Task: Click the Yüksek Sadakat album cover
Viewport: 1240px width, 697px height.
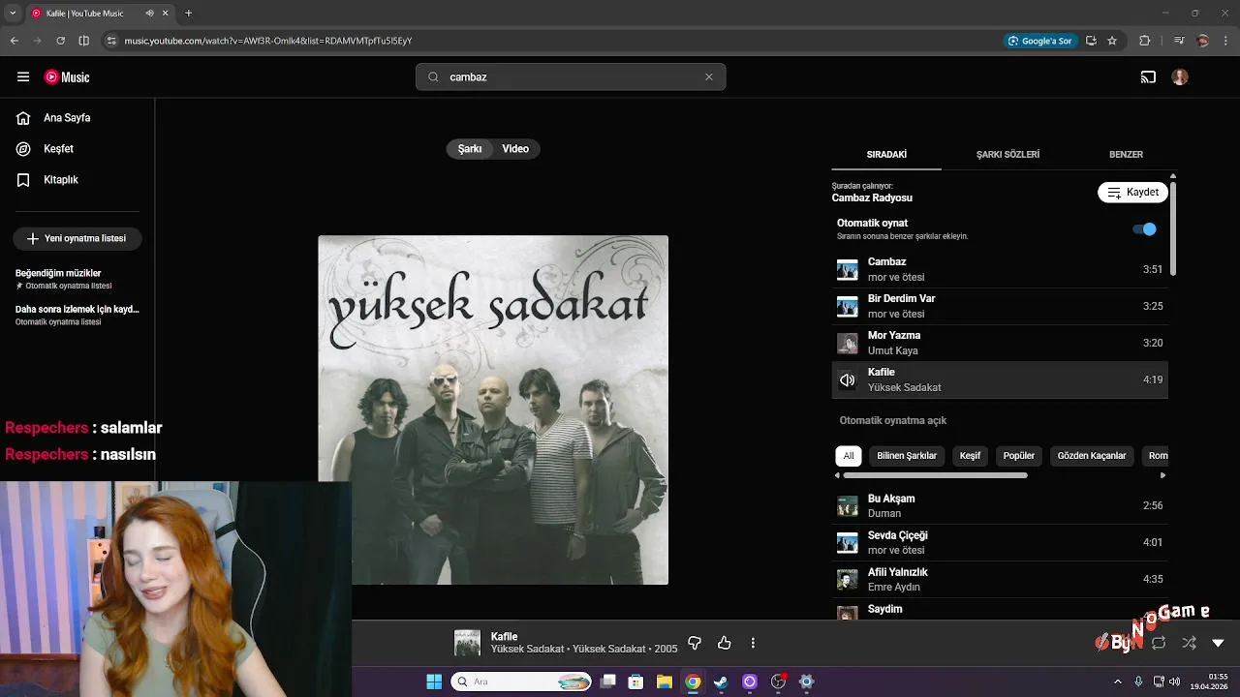Action: [493, 409]
